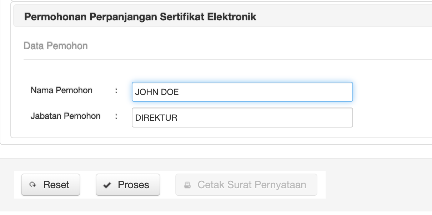This screenshot has height=215, width=432.
Task: Tap the rotation arrow before Reset text
Action: coord(32,185)
